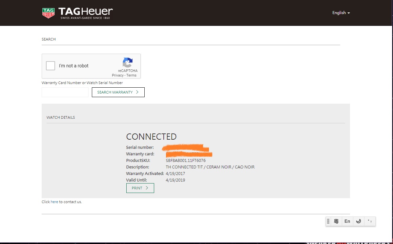Follow the 'here' contact us link
This screenshot has height=244, width=393.
tap(54, 202)
